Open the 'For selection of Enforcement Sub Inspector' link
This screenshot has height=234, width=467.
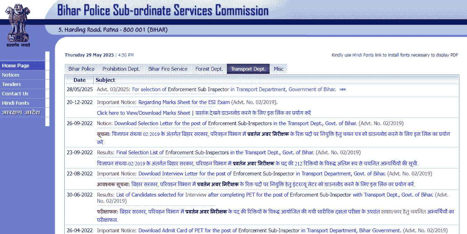tap(234, 89)
